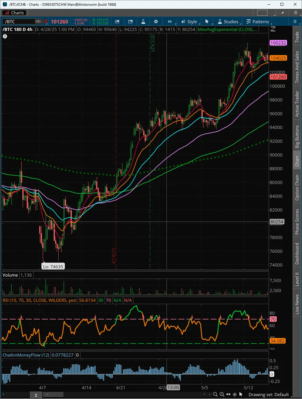Viewport: 302px width, 399px height.
Task: Click the exclamation alert icon on chart
Action: [x=5, y=36]
